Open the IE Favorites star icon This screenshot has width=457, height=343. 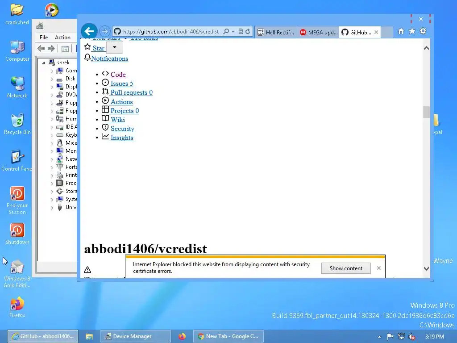coord(412,31)
